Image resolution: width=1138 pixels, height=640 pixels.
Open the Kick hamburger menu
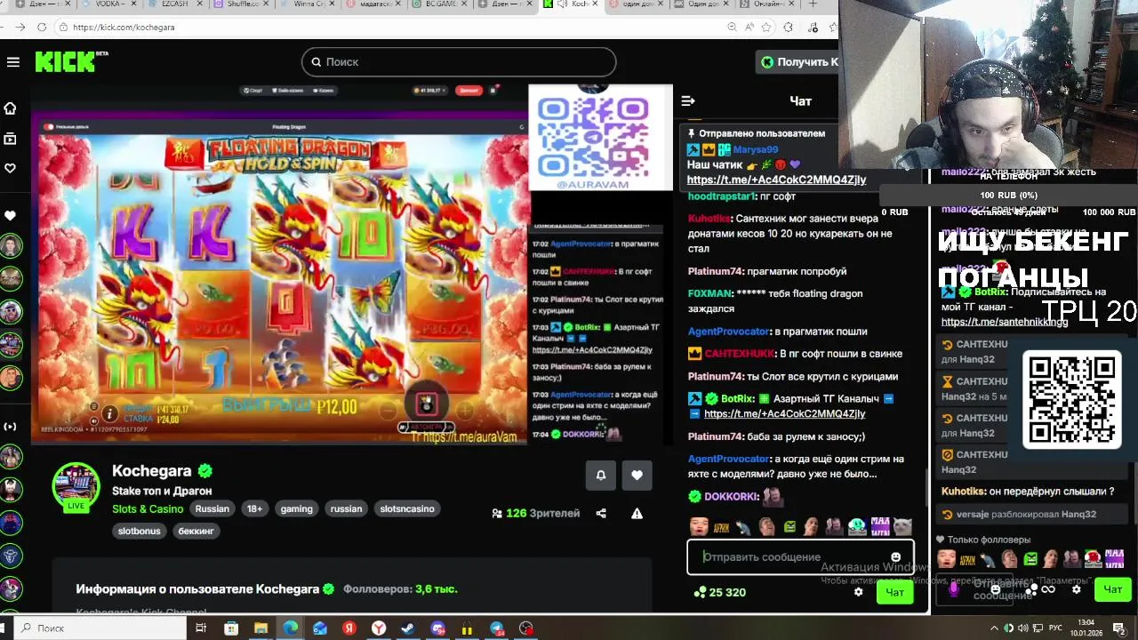pos(12,62)
